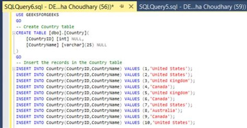
Task: Collapse the CREATE TABLE code block
Action: (x=14, y=33)
